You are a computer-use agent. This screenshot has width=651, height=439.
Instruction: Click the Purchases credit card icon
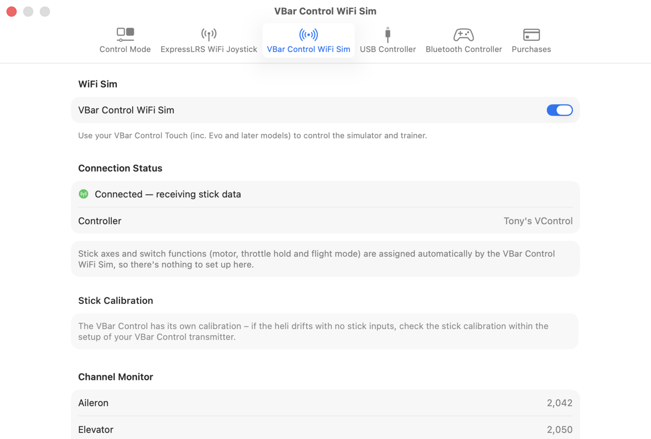(531, 34)
